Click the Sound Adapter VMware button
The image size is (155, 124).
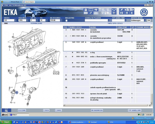28,2
